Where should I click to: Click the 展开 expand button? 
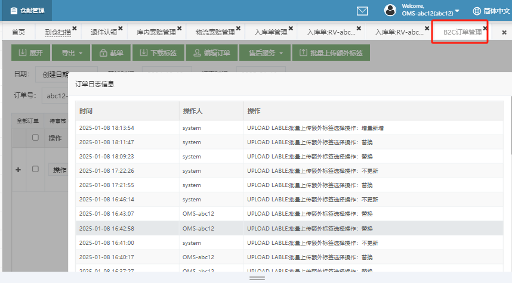point(30,53)
